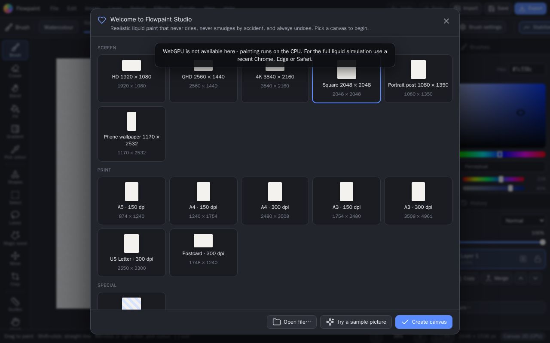Choose the Gradient tool in the left toolbar
Image resolution: width=550 pixels, height=343 pixels.
tap(15, 132)
